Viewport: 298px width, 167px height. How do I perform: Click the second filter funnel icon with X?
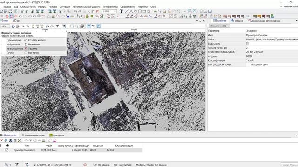click(x=64, y=26)
